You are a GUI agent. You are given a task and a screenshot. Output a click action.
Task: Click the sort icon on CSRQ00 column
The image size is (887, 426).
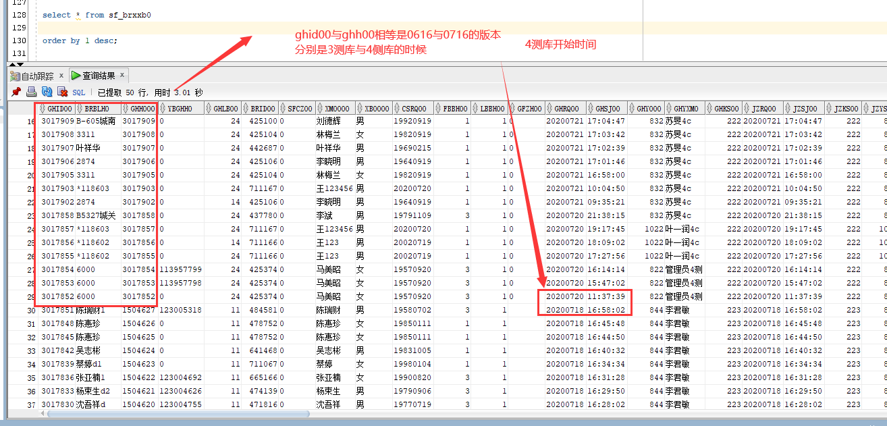pos(397,108)
